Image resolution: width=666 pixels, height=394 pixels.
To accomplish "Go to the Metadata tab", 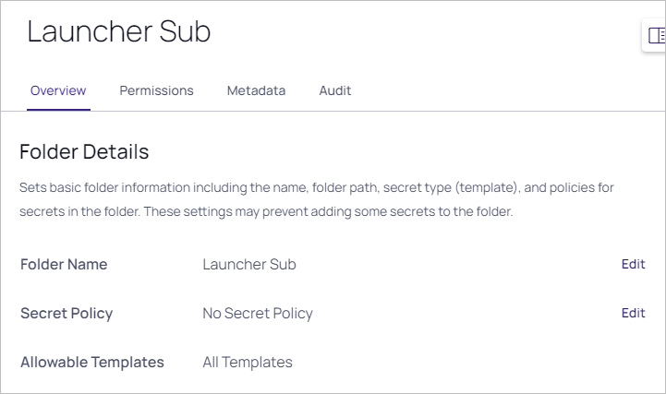I will 256,90.
